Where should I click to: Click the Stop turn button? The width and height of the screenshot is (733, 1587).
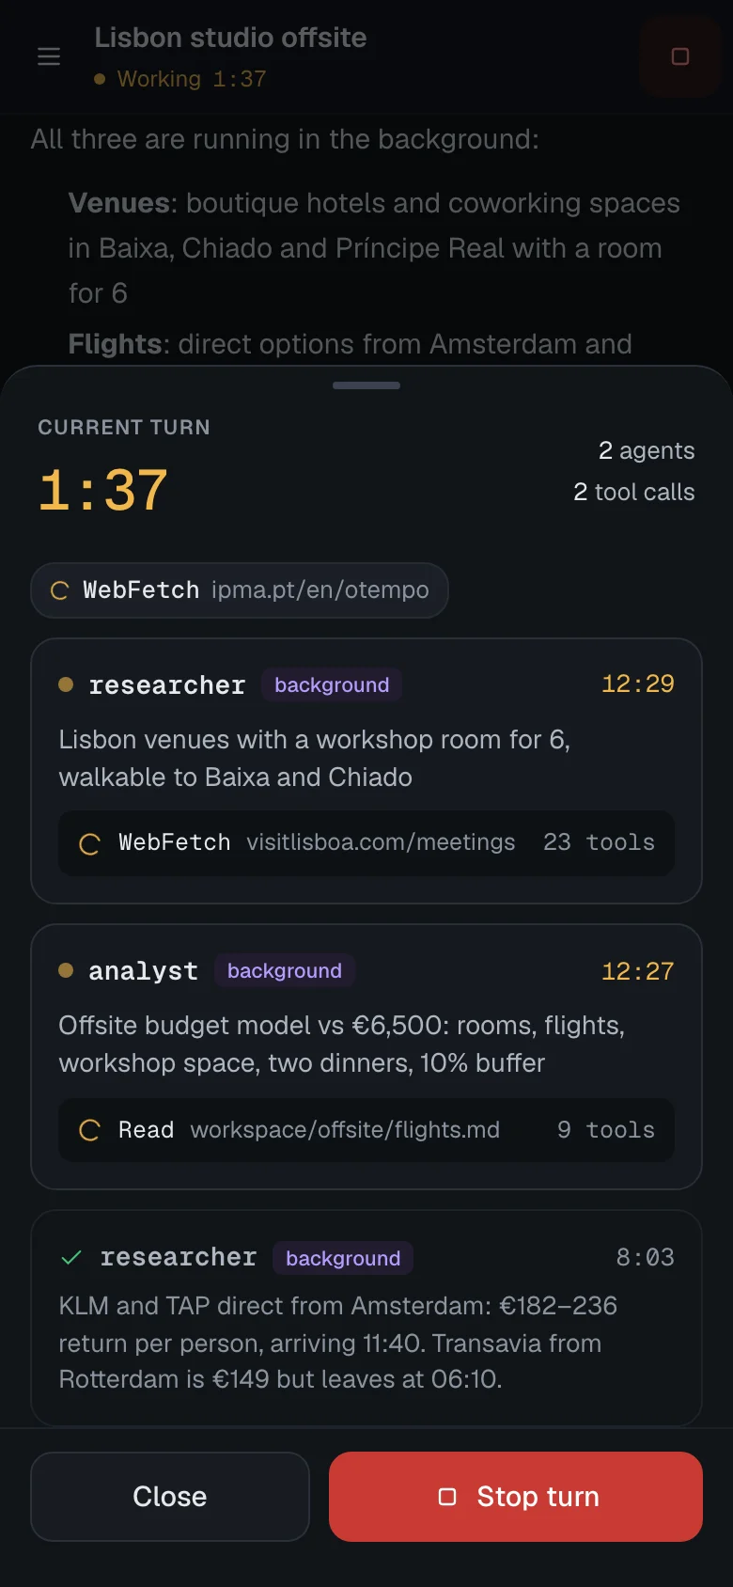point(516,1497)
